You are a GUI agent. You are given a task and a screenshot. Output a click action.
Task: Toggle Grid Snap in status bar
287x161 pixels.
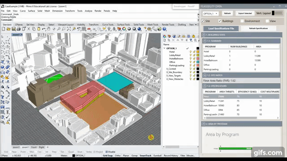point(108,156)
